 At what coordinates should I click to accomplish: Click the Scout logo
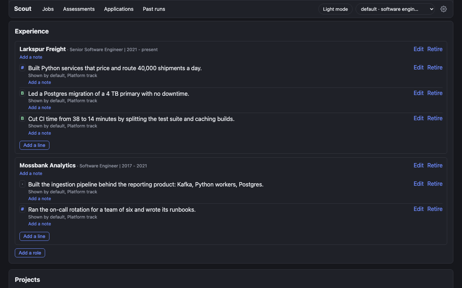point(23,9)
